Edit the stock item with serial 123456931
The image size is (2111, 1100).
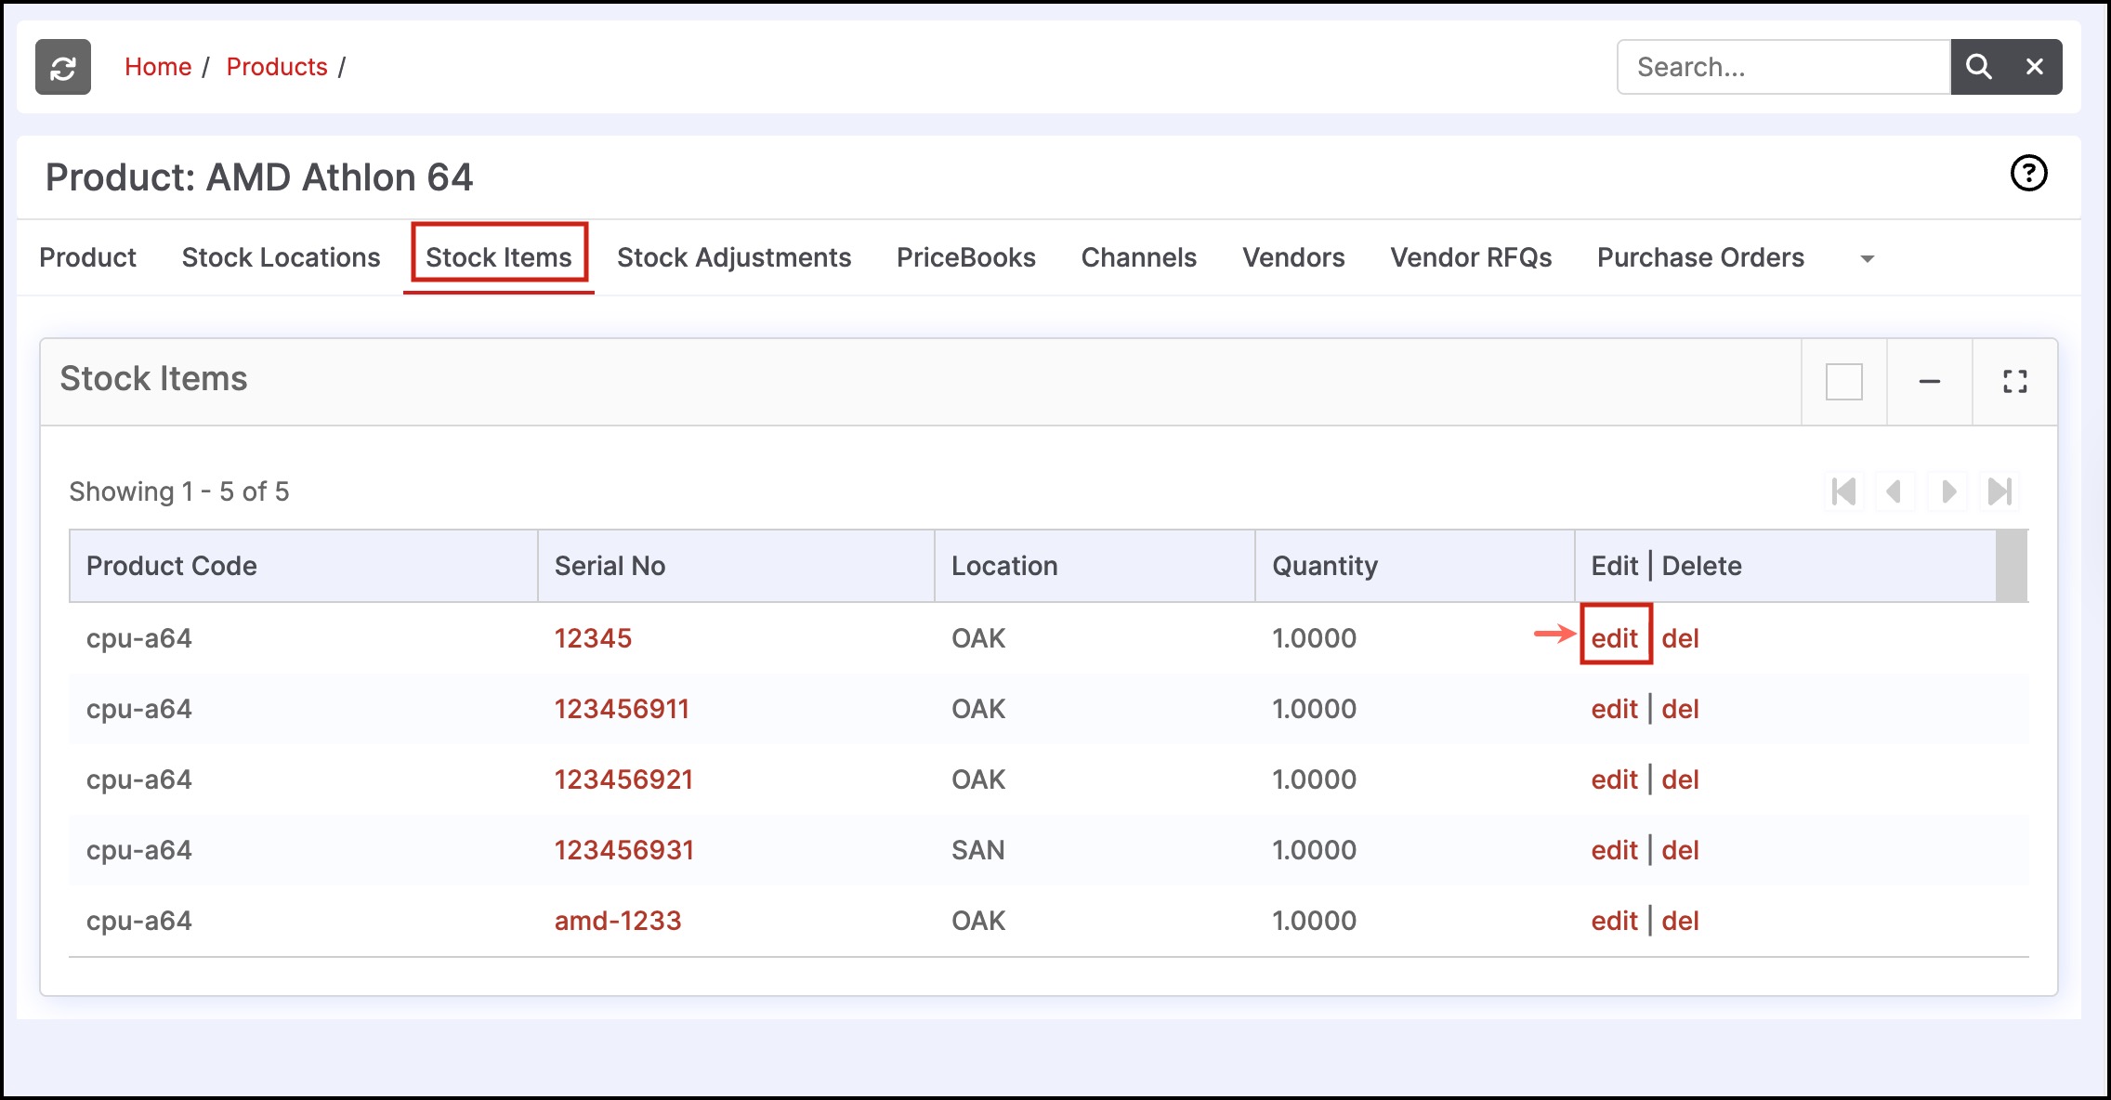click(x=1615, y=850)
